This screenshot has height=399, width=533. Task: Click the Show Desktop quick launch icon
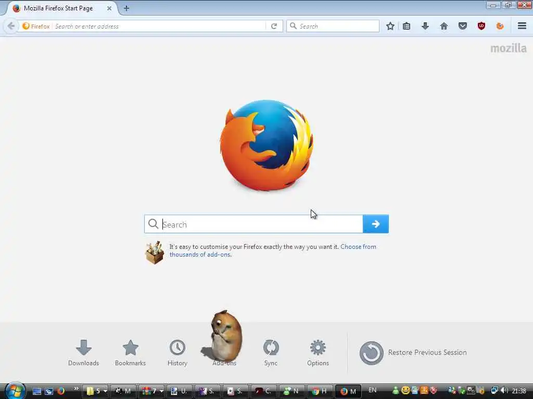click(x=37, y=391)
